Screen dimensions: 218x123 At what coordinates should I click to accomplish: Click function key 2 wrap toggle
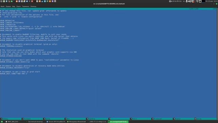33,119
